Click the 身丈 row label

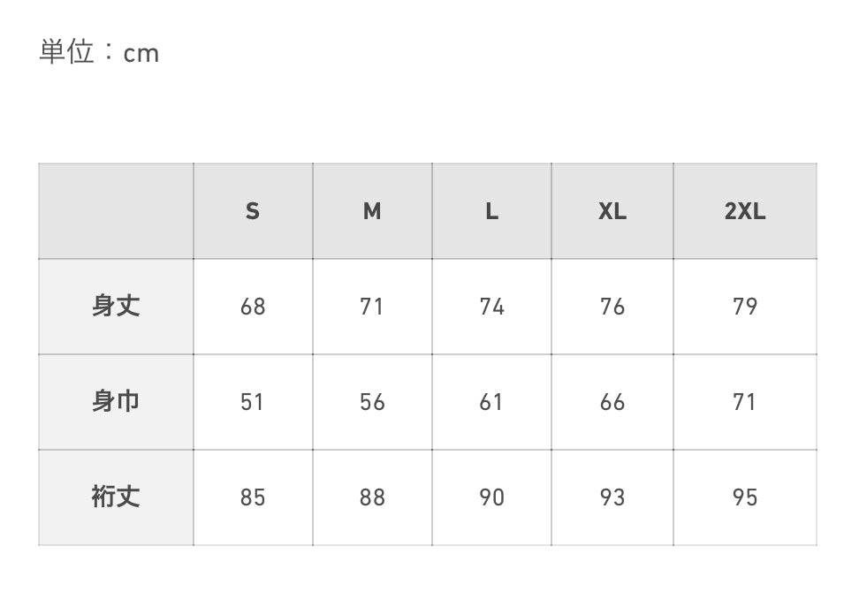click(116, 307)
